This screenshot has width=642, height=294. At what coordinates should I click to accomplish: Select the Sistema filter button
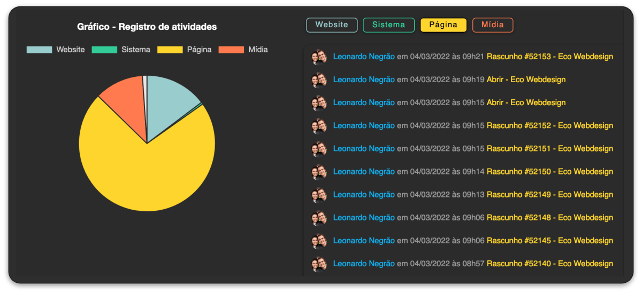point(388,25)
